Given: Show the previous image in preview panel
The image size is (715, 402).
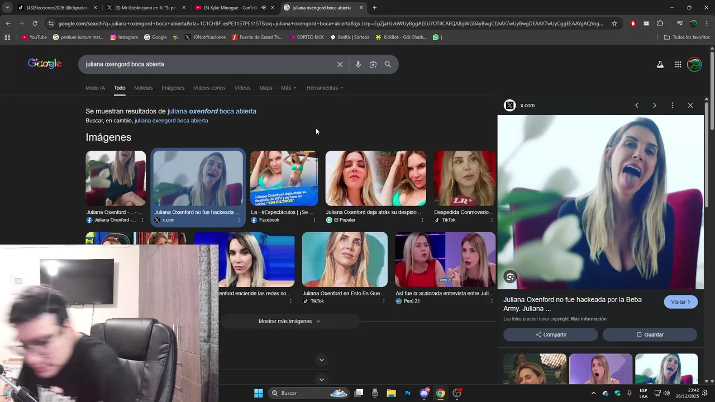Looking at the screenshot, I should point(636,105).
